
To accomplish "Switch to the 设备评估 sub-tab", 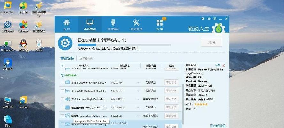I will click(x=86, y=58).
